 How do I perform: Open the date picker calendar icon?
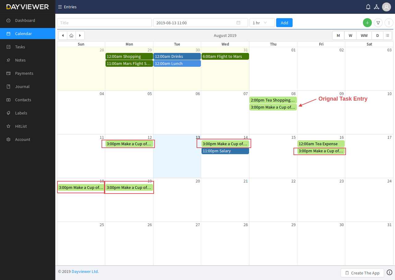[238, 23]
